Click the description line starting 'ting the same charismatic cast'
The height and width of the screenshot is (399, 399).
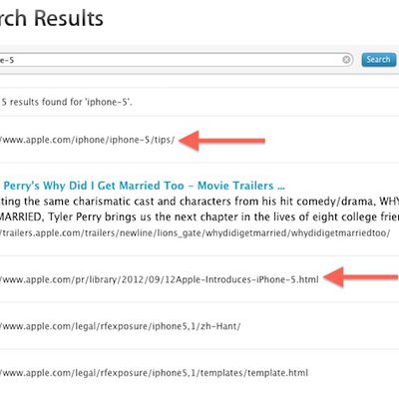199,201
